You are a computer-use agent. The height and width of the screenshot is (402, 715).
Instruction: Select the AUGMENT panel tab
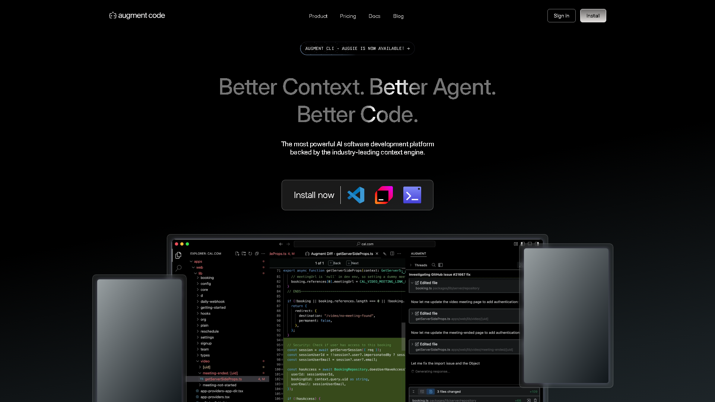point(418,254)
